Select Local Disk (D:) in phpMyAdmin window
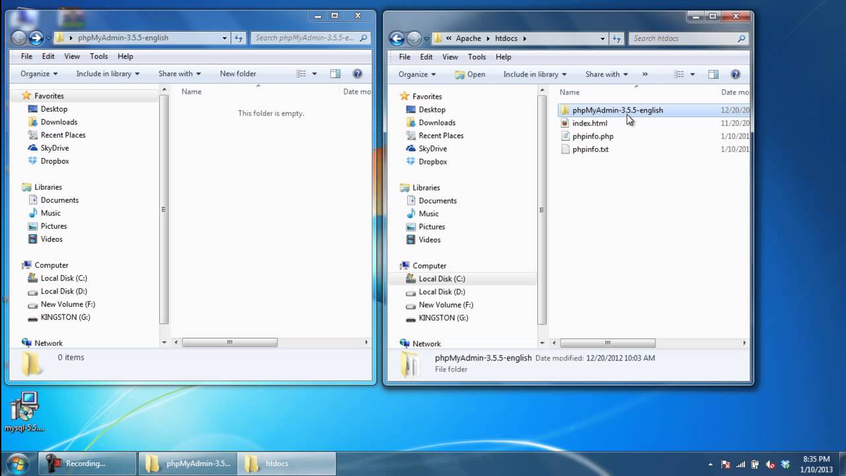 tap(63, 291)
